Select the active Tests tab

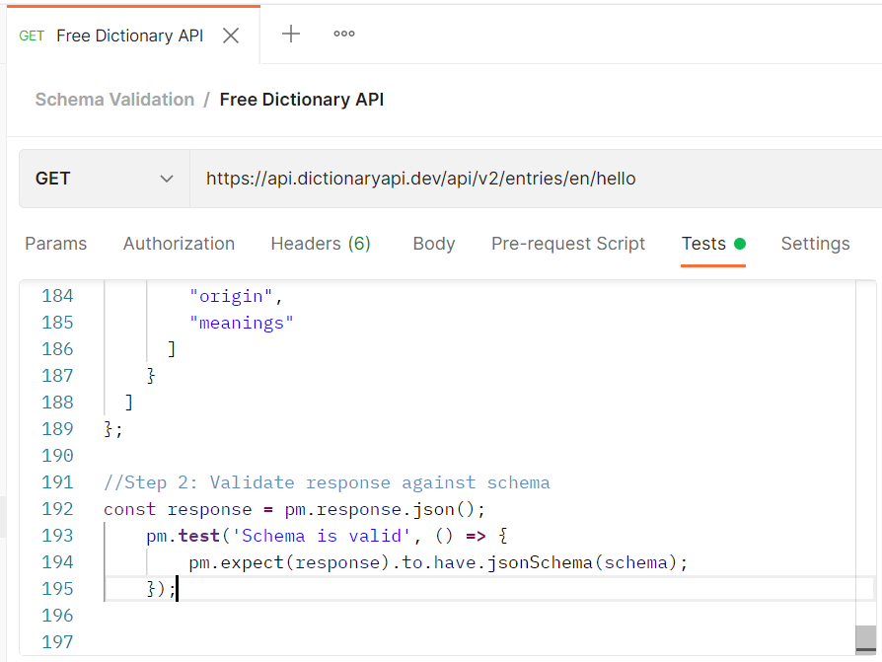pos(701,244)
